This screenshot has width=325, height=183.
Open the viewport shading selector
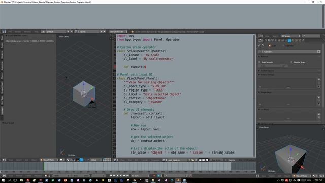(x=62, y=160)
